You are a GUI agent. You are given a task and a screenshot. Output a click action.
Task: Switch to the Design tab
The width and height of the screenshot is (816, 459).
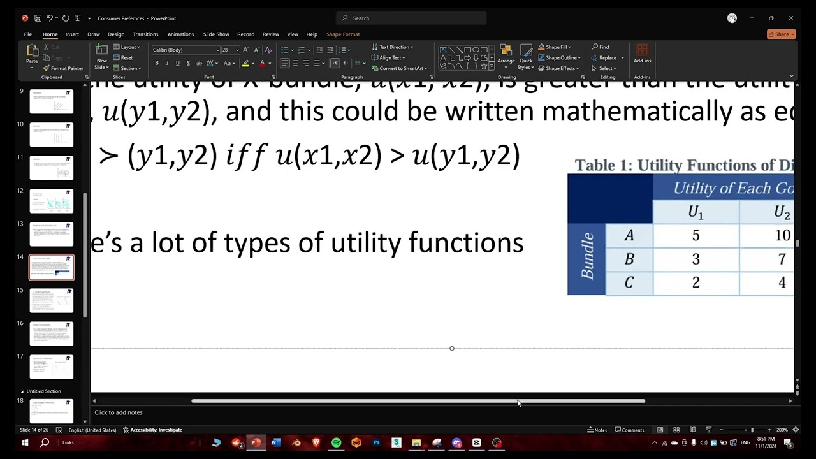[x=116, y=34]
